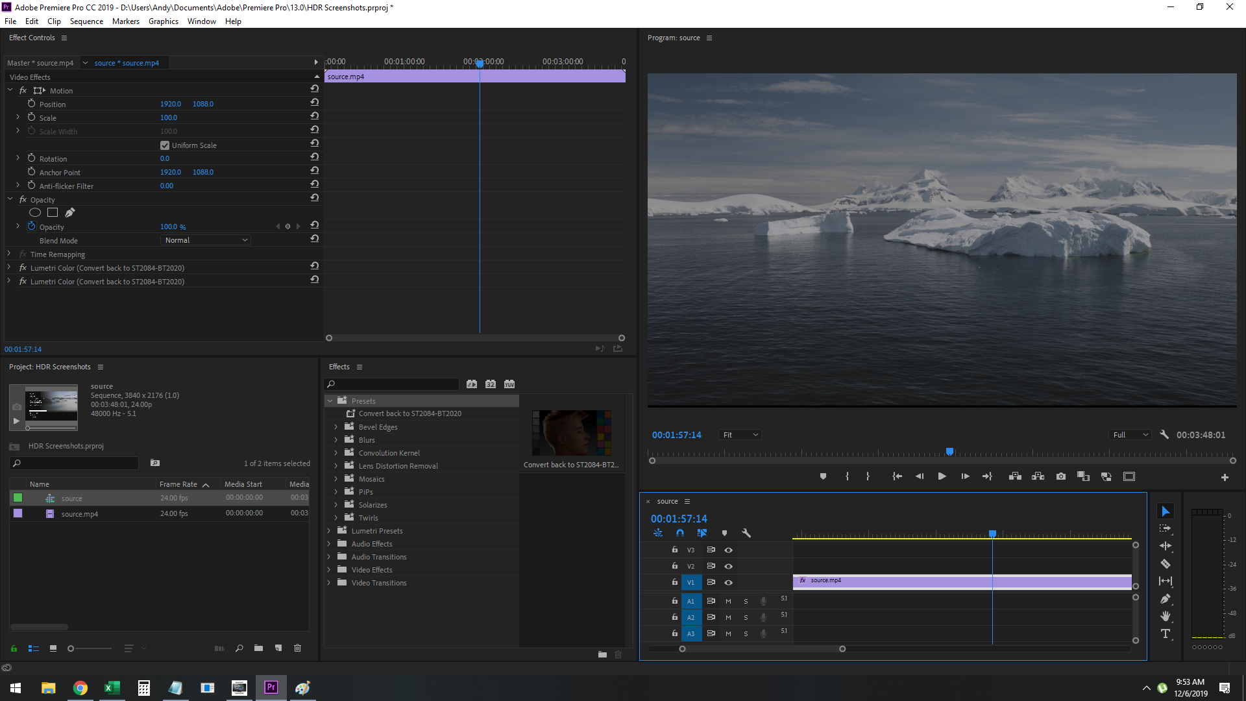Open the Sequence menu
1246x701 pixels.
(x=86, y=21)
